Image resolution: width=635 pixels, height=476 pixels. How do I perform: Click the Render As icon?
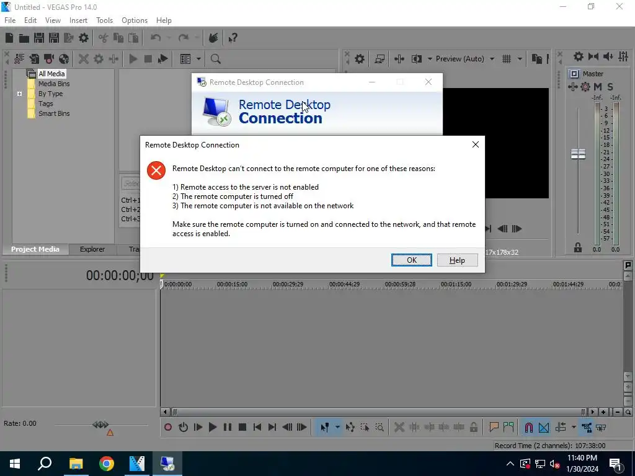(69, 38)
